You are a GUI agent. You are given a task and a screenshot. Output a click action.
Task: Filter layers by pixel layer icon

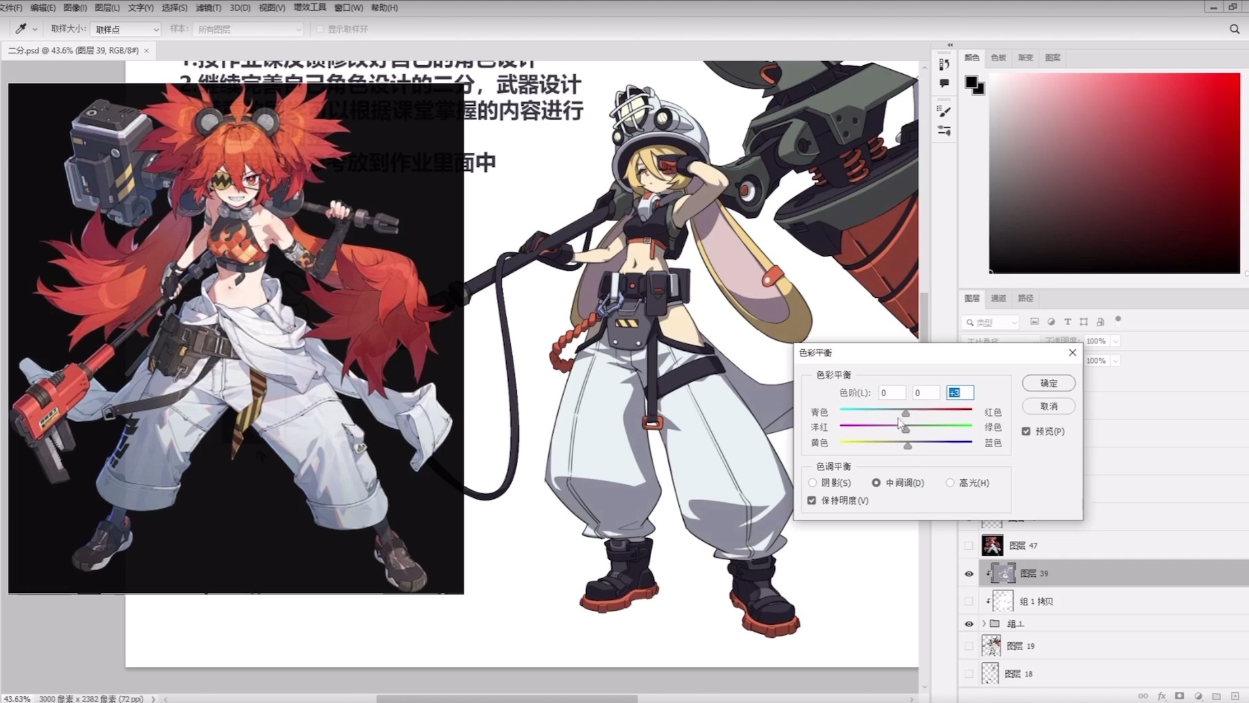pos(1034,322)
